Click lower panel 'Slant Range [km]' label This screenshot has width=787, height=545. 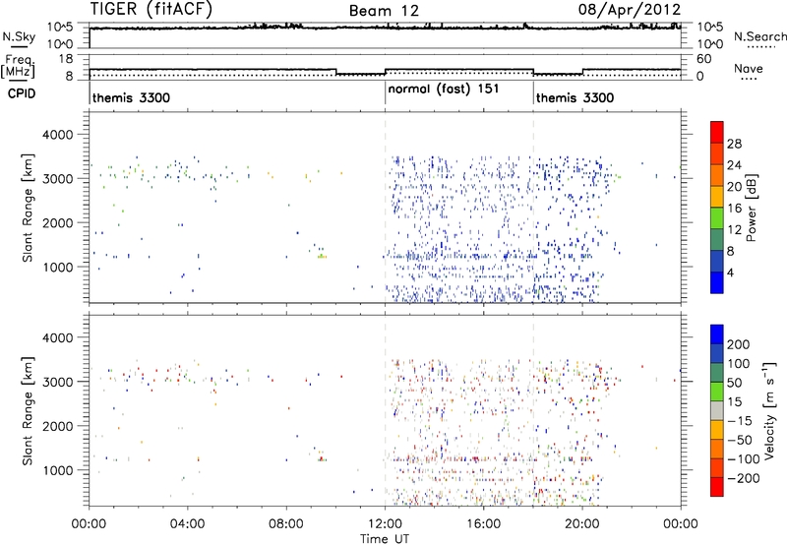(28, 411)
